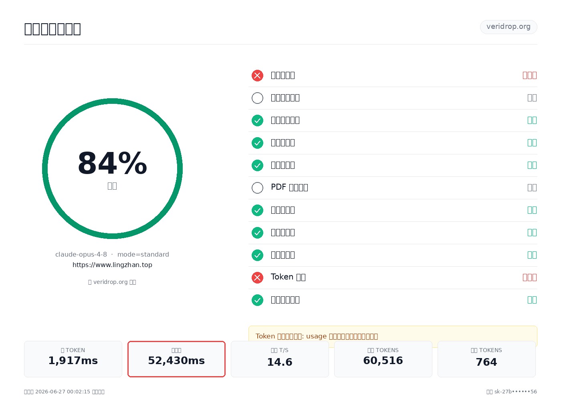The height and width of the screenshot is (401, 561).
Task: Click the green check icon just above Token row
Action: click(257, 255)
